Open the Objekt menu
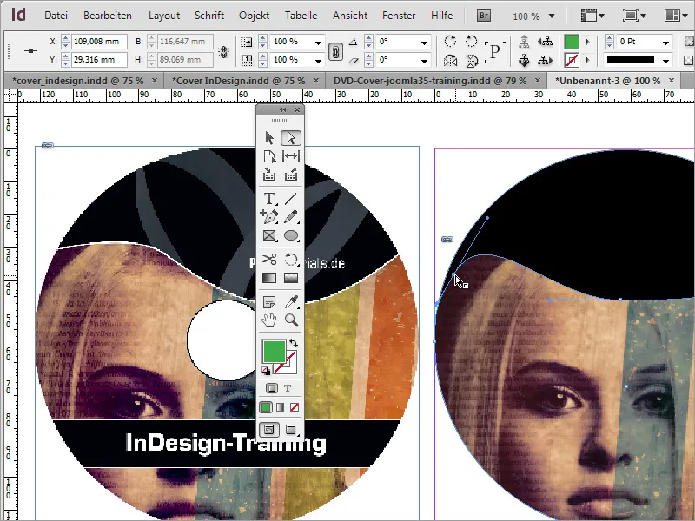Viewport: 695px width, 521px height. point(254,16)
